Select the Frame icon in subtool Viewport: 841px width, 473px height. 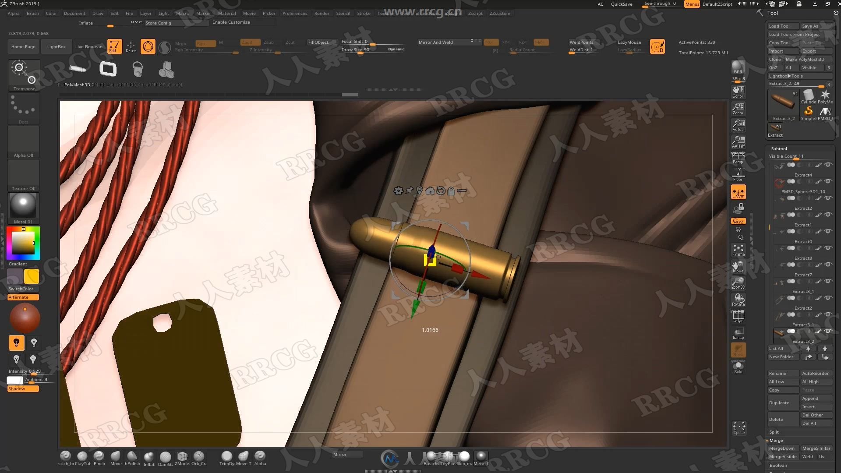(738, 250)
